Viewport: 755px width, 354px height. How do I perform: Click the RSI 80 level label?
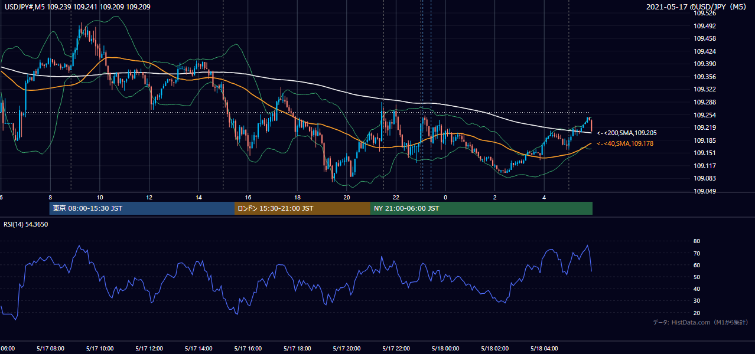697,241
